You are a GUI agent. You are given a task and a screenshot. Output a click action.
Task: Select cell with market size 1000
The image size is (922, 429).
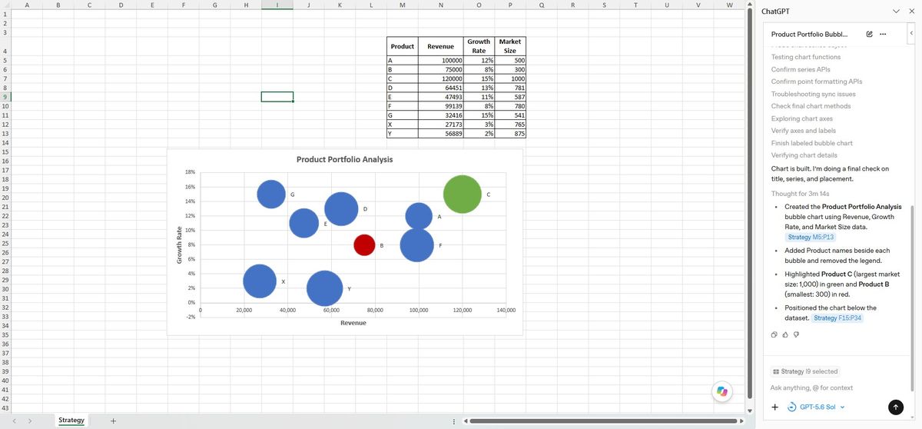click(510, 78)
